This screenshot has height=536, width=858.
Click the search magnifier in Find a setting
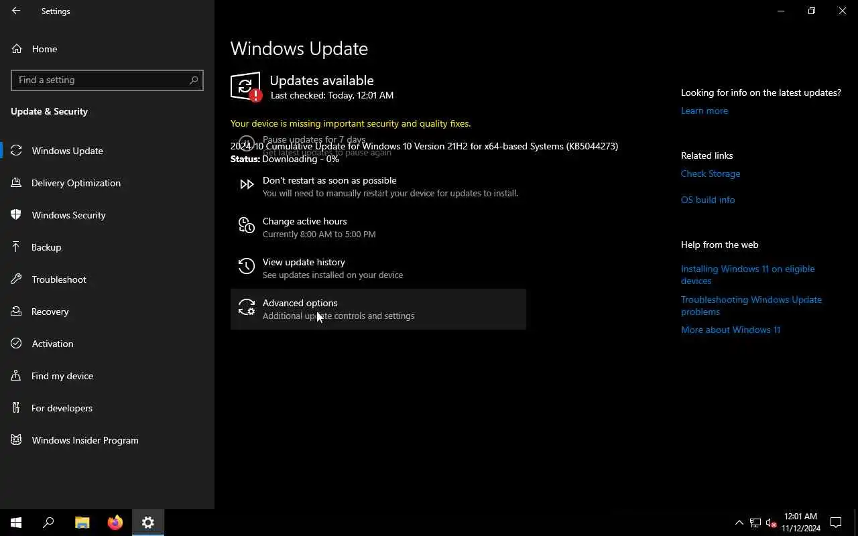click(x=194, y=80)
